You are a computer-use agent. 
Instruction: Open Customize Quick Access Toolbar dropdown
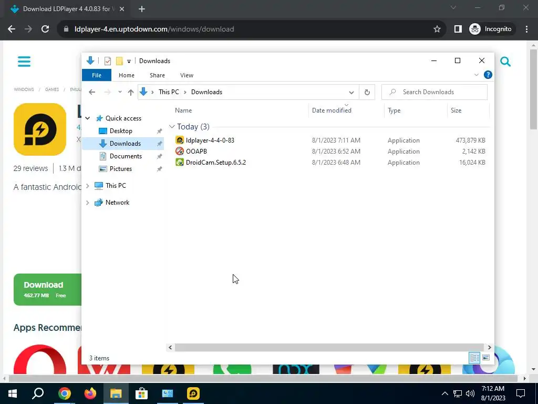pyautogui.click(x=129, y=62)
